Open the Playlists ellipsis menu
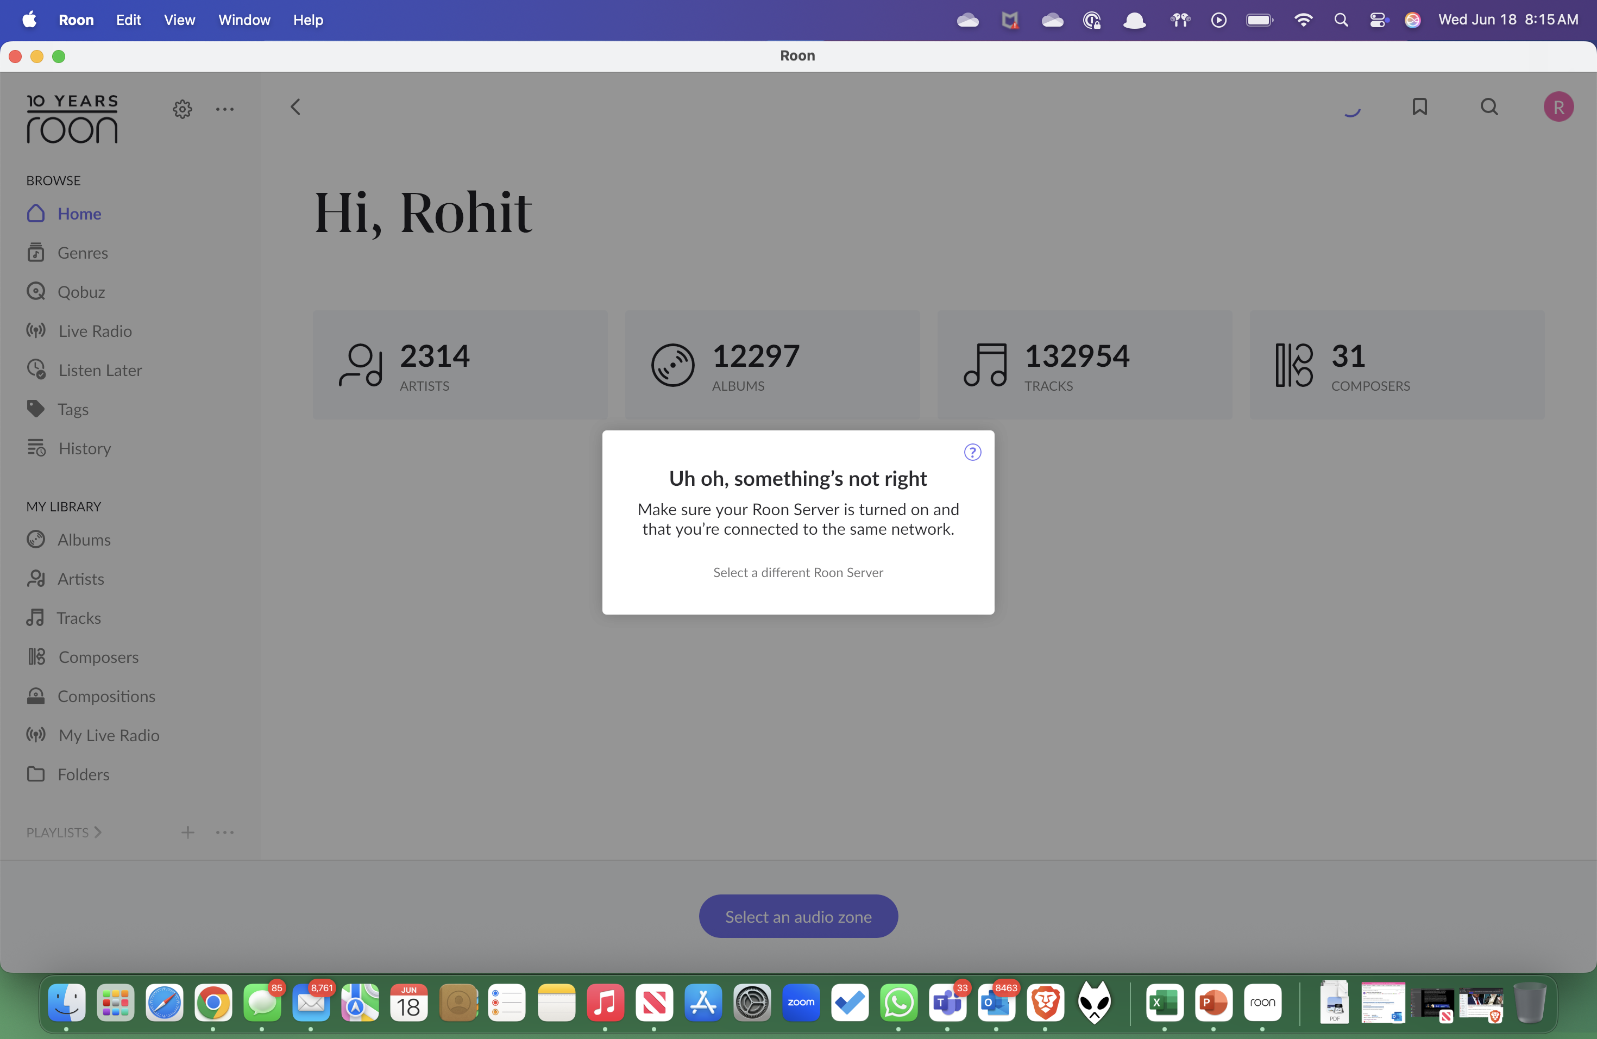Image resolution: width=1597 pixels, height=1039 pixels. [x=225, y=833]
